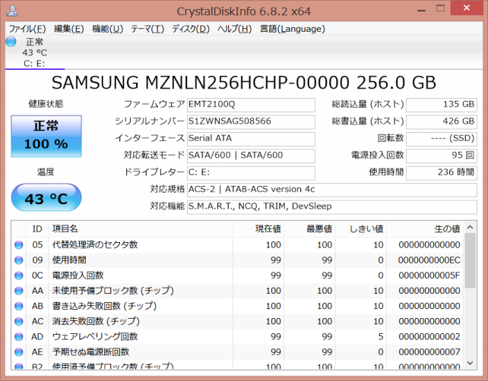488x381 pixels.
Task: Click the 最悪値 column header
Action: pos(309,229)
